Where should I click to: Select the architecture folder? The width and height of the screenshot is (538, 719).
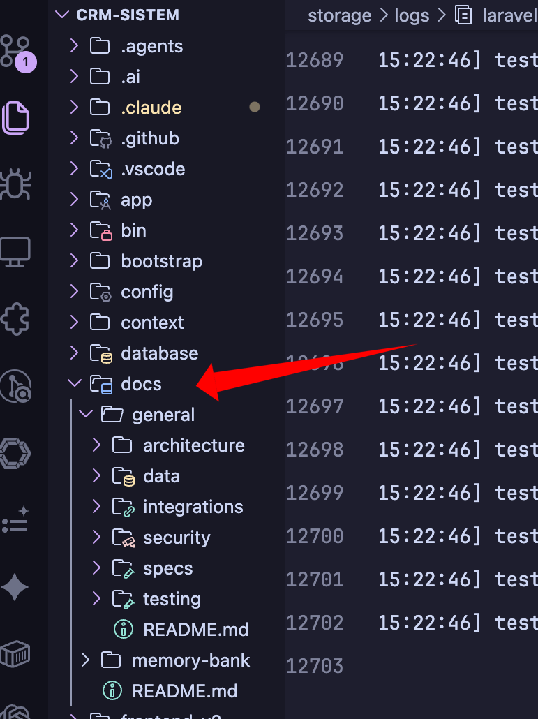tap(193, 445)
